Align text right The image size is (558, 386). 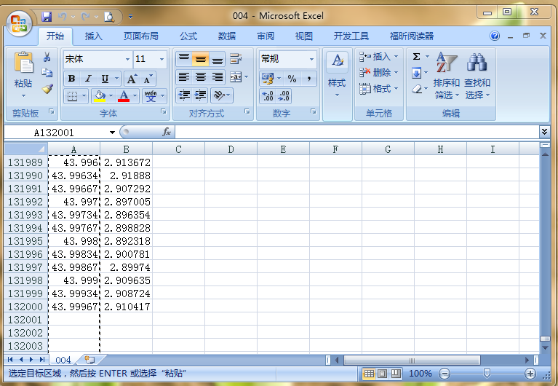217,76
